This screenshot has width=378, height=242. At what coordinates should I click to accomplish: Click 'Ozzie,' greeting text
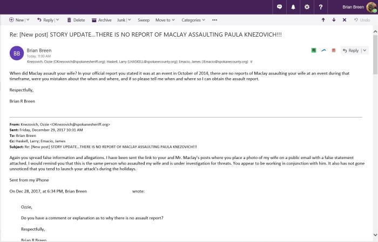point(26,207)
